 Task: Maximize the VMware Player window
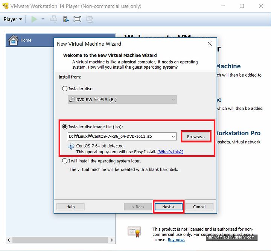(242, 6)
